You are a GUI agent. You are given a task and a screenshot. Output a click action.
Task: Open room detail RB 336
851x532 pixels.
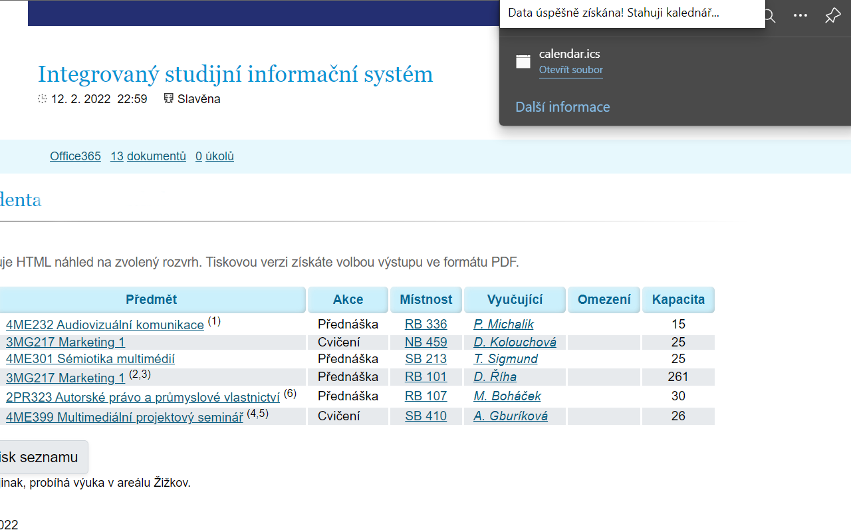(x=425, y=325)
